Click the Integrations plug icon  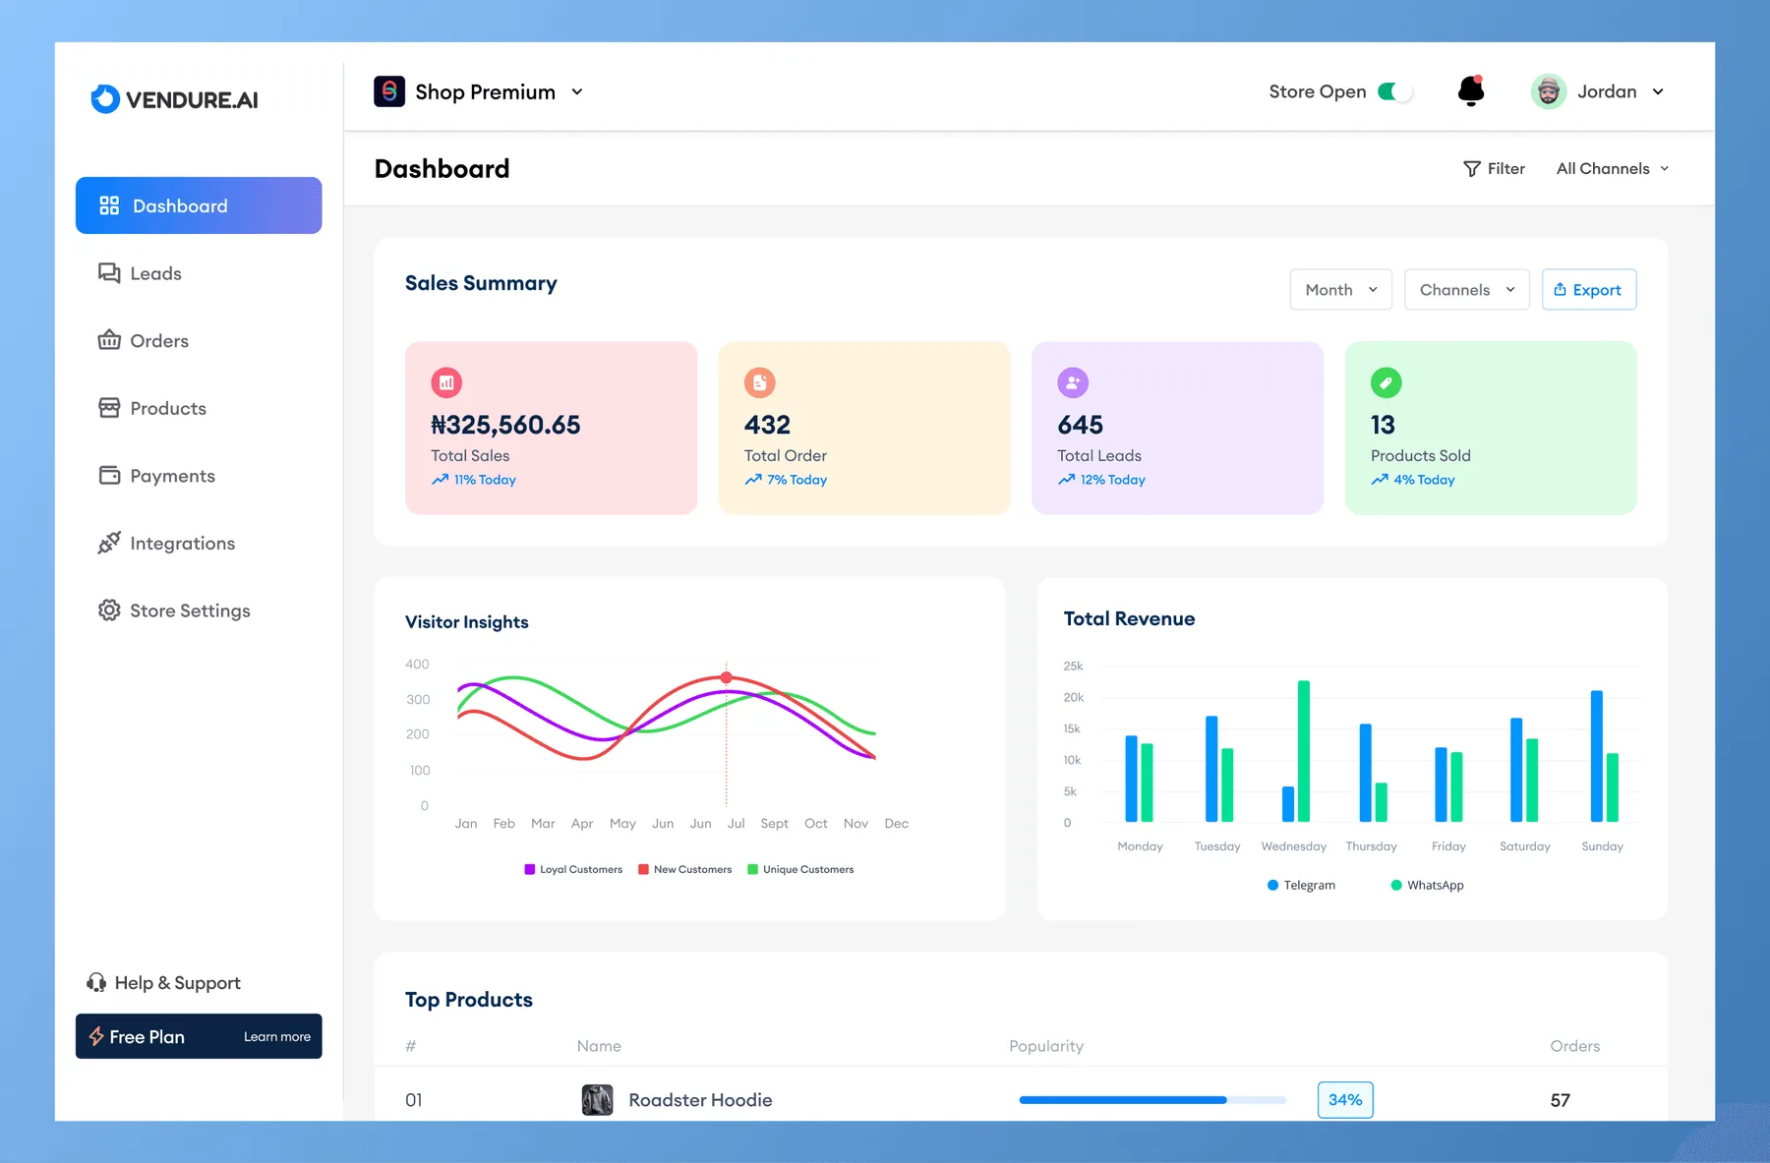click(x=109, y=543)
